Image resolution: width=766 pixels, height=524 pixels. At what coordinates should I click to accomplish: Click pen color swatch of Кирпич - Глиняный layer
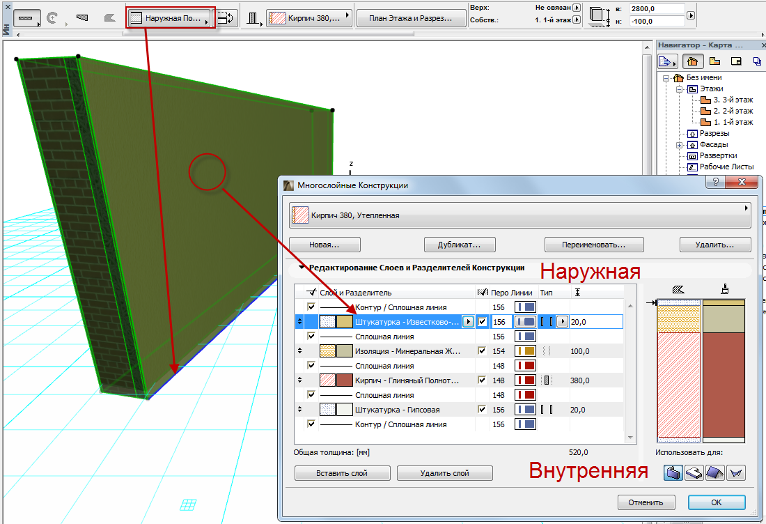click(x=525, y=380)
